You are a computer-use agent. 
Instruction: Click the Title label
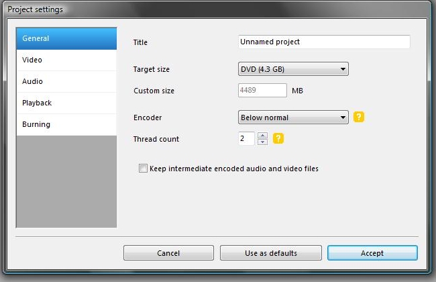(x=140, y=42)
